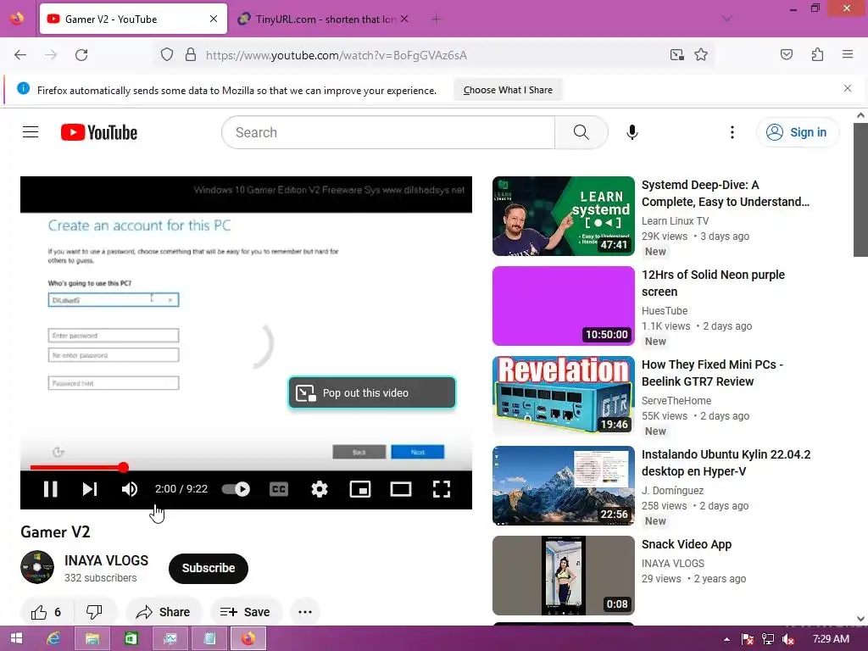
Task: Select the Gamer V2 - YouTube tab
Action: pos(133,19)
